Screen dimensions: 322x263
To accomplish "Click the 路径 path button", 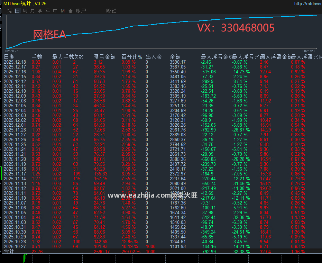I will point(111,11).
